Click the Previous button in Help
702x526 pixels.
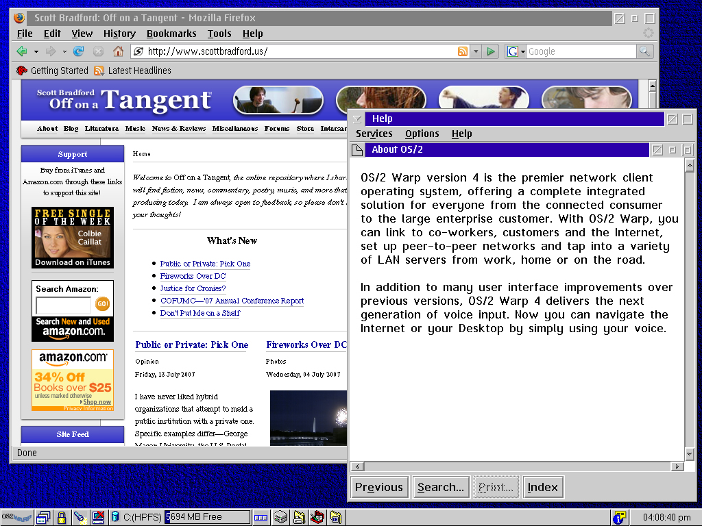(379, 487)
